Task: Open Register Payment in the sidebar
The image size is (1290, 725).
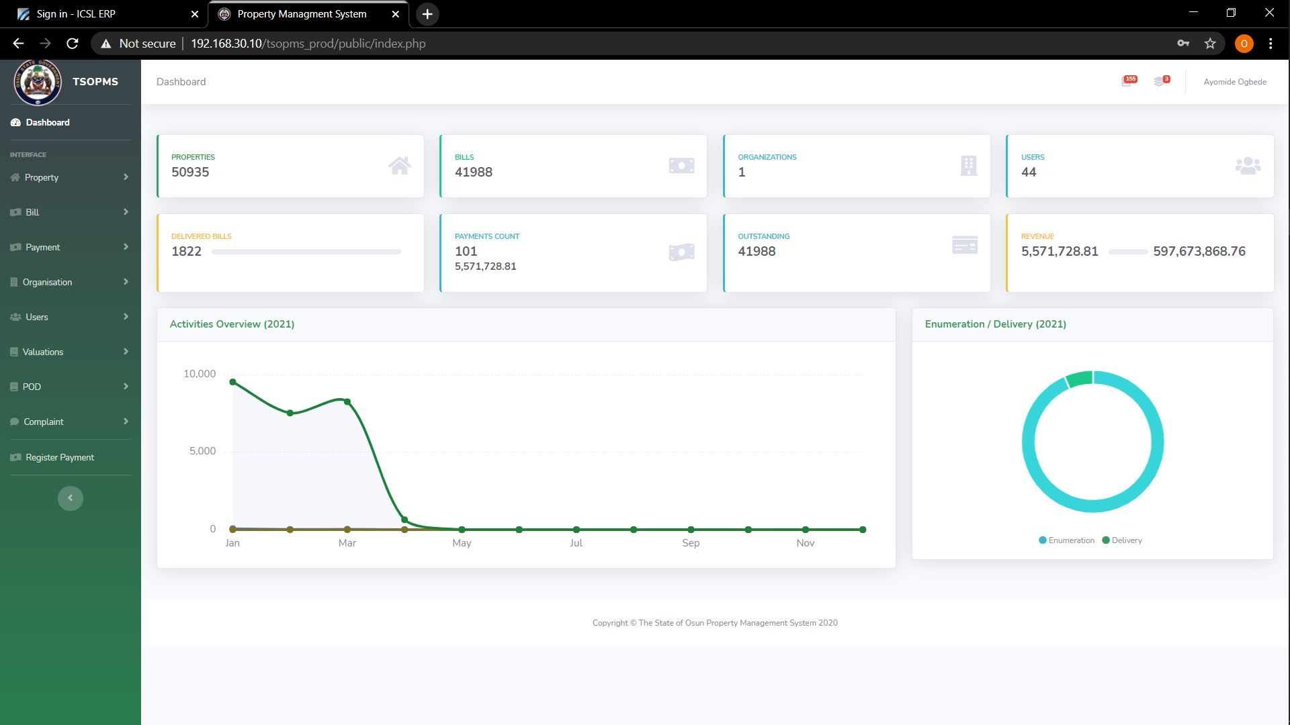Action: coord(52,457)
